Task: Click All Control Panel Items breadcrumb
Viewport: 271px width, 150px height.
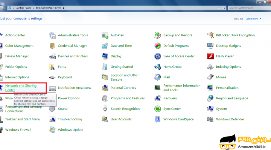Action: click(x=48, y=8)
